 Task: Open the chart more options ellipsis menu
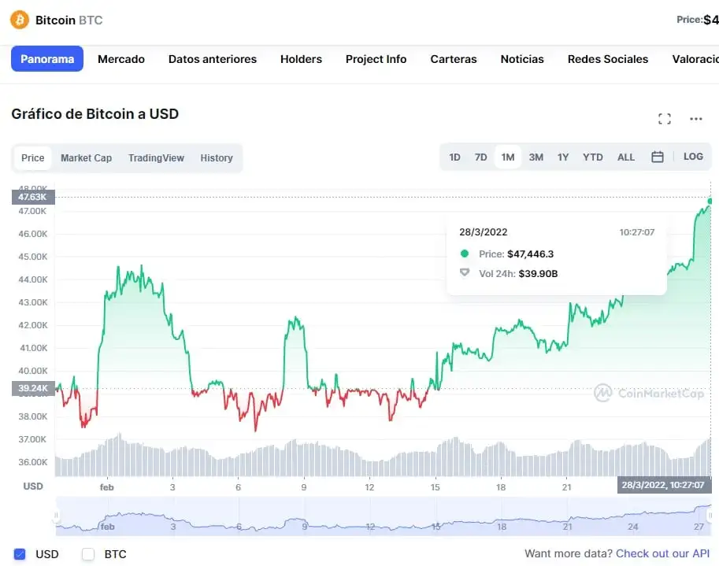[695, 118]
